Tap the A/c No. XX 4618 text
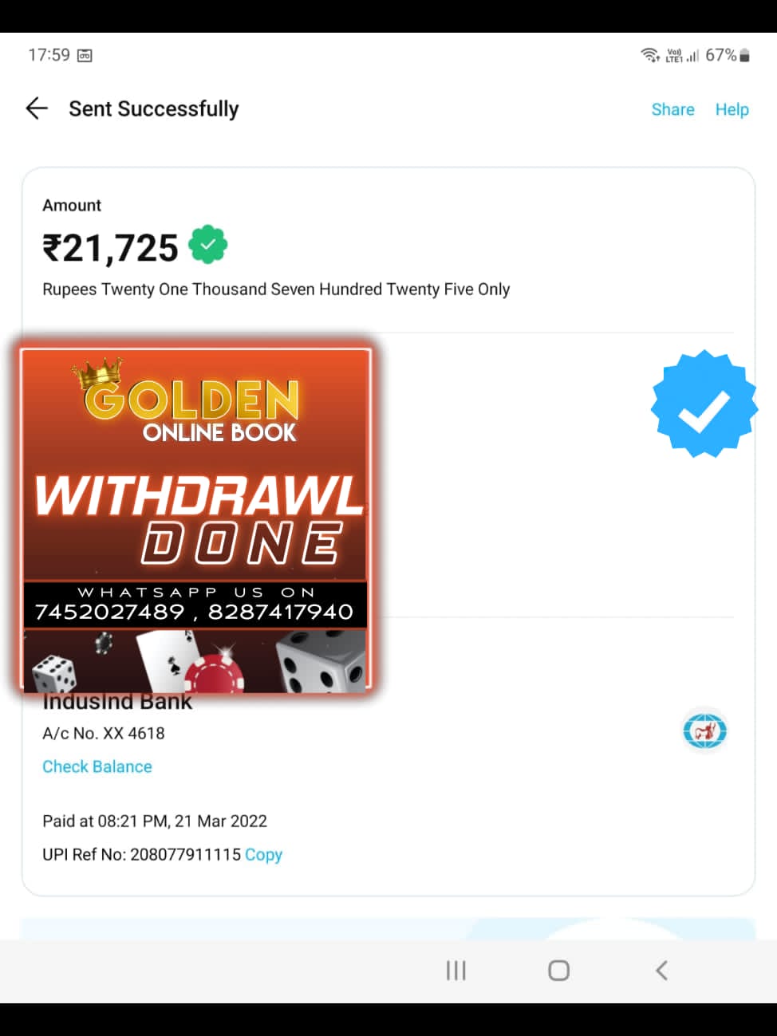 tap(104, 733)
